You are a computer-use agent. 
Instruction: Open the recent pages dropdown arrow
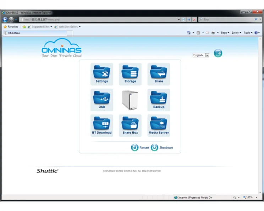[16, 20]
